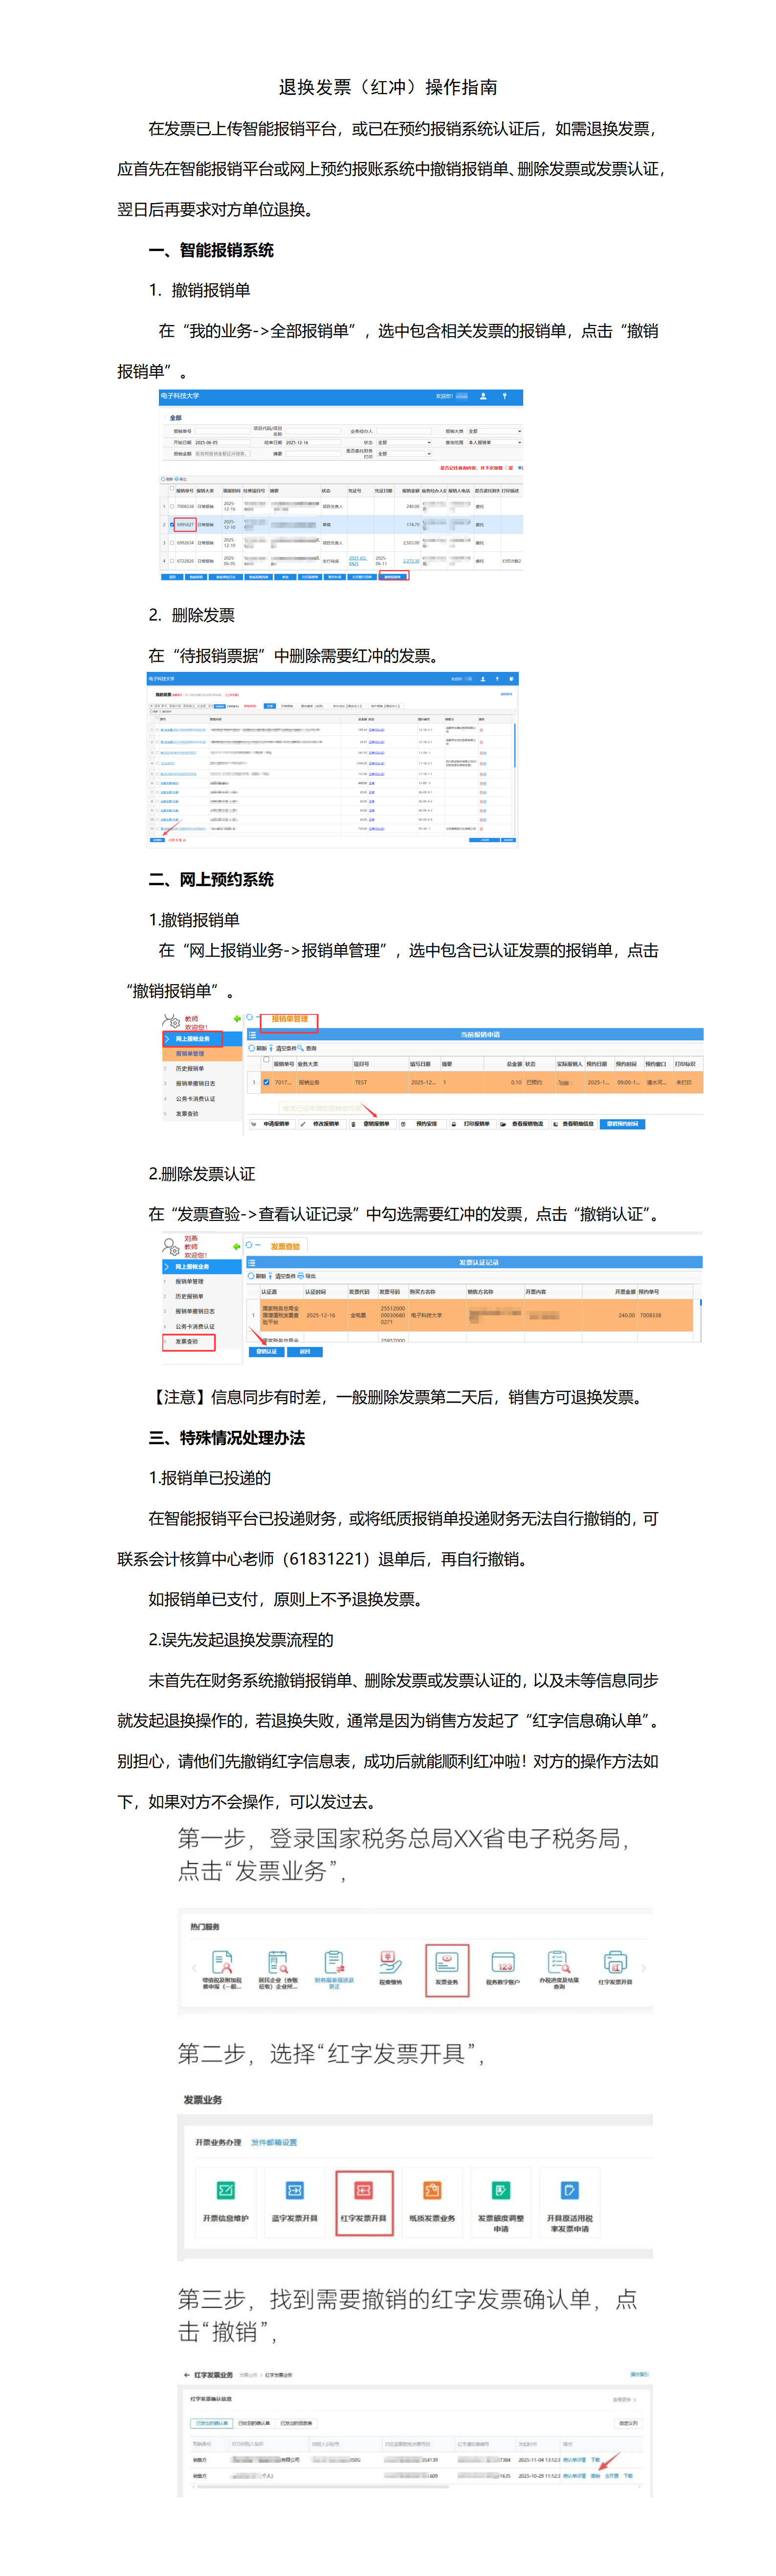Screen dimensions: 776x2576
Task: Click blue button right of 撤销认证
Action: point(305,1352)
